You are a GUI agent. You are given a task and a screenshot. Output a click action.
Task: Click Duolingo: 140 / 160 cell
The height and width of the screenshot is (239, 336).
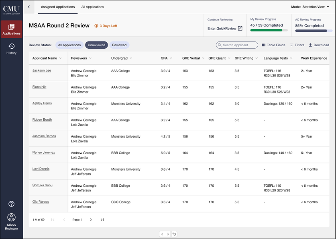(x=278, y=153)
